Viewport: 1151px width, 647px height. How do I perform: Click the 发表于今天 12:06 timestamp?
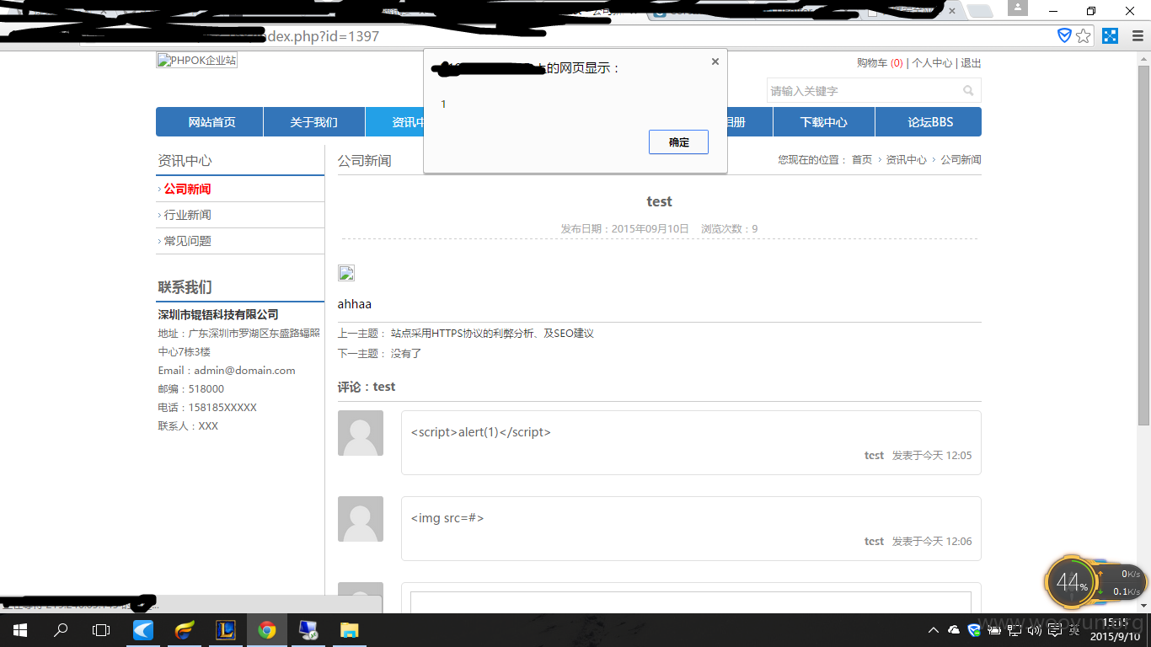[932, 542]
